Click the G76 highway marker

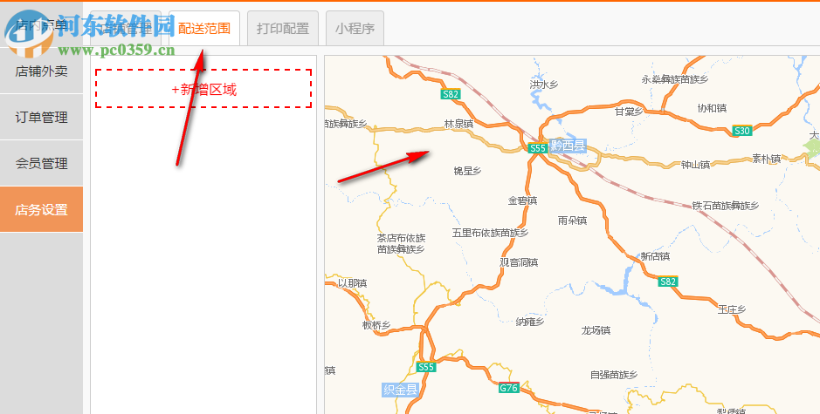pos(509,388)
